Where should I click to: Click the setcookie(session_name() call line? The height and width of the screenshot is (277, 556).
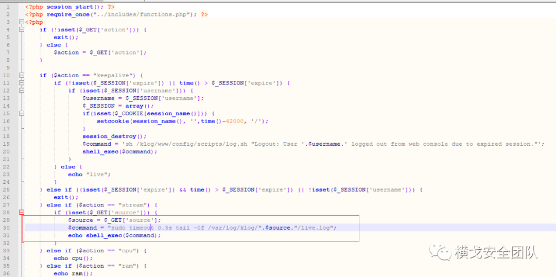(183, 121)
